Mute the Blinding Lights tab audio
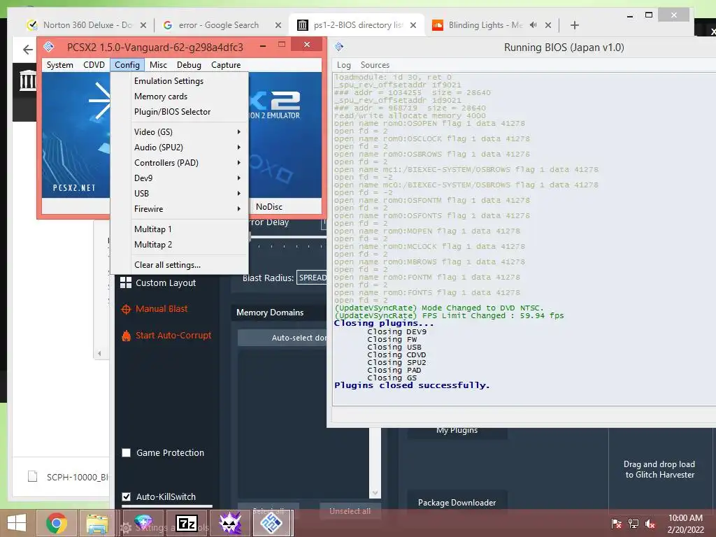This screenshot has width=716, height=537. tap(533, 25)
